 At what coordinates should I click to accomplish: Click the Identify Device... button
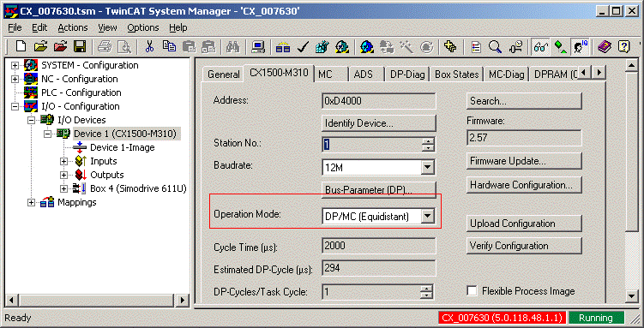click(x=378, y=123)
